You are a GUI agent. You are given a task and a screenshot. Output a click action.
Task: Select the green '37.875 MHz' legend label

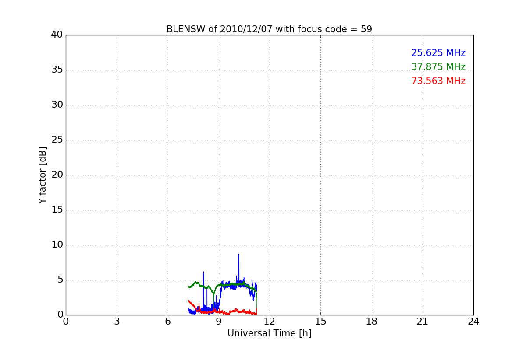pyautogui.click(x=438, y=67)
